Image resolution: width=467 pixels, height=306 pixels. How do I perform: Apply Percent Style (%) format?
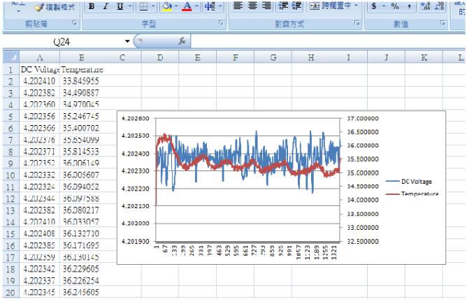[395, 6]
